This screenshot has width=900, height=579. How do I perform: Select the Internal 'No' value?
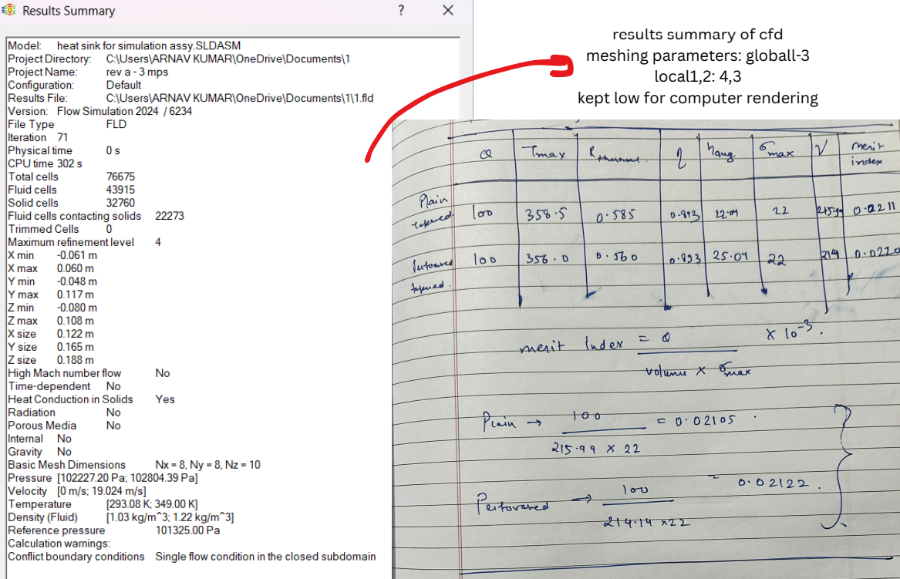64,439
